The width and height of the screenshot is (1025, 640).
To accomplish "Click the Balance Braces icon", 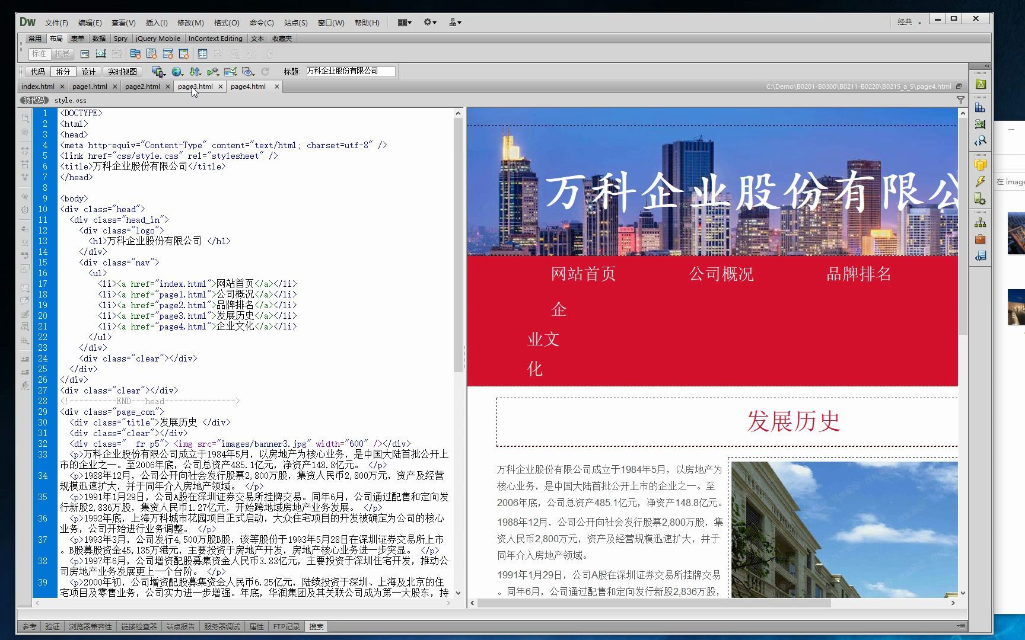I will [25, 210].
